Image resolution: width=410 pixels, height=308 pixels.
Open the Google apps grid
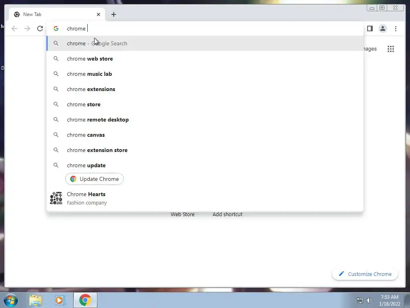(391, 49)
